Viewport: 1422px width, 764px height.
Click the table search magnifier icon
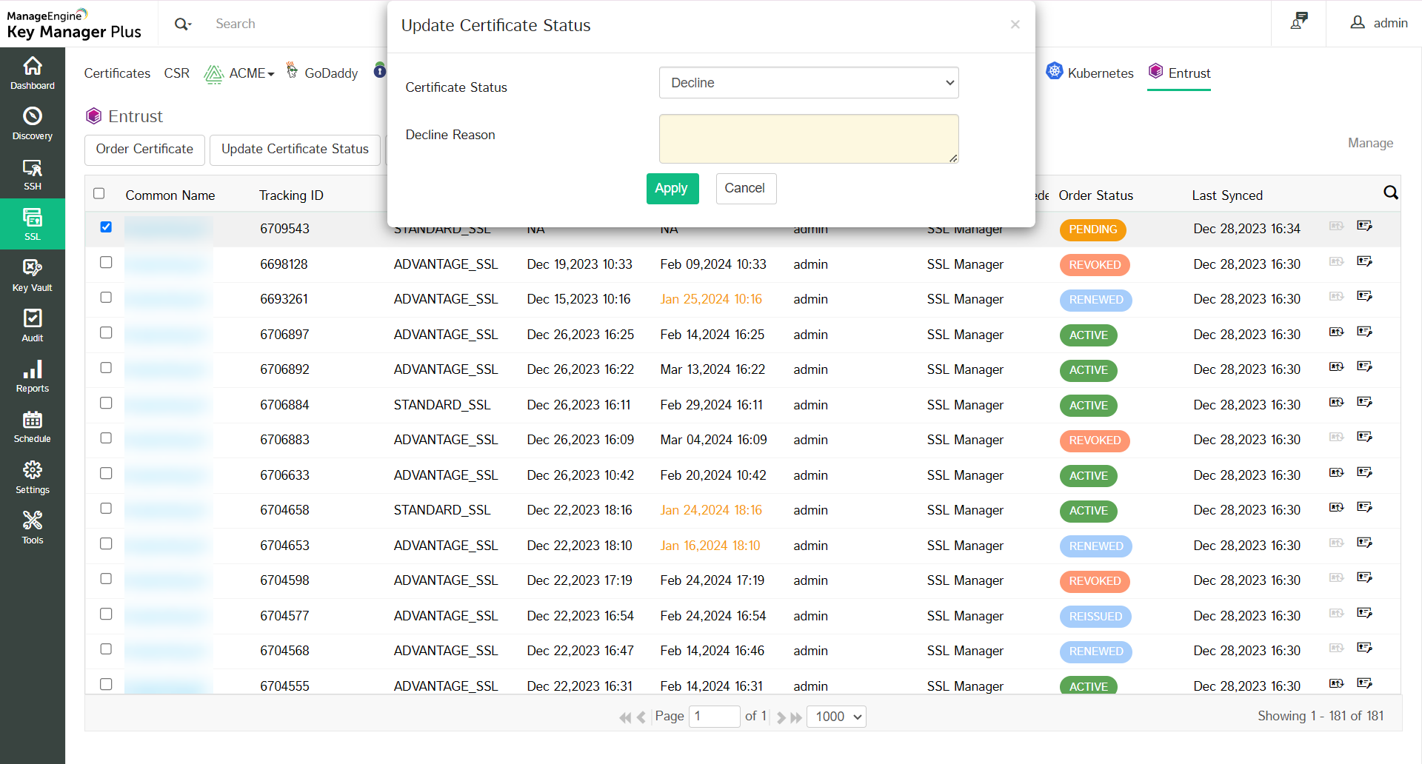1391,192
